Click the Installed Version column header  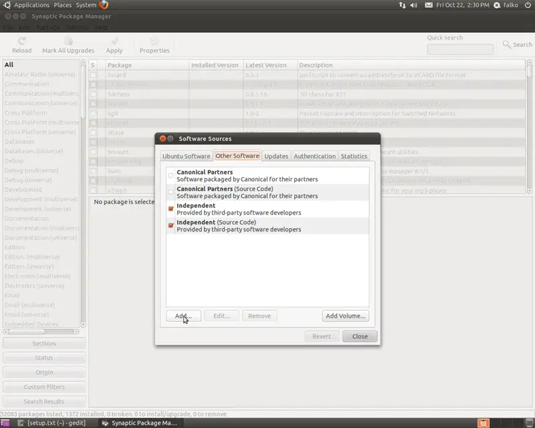coord(215,65)
